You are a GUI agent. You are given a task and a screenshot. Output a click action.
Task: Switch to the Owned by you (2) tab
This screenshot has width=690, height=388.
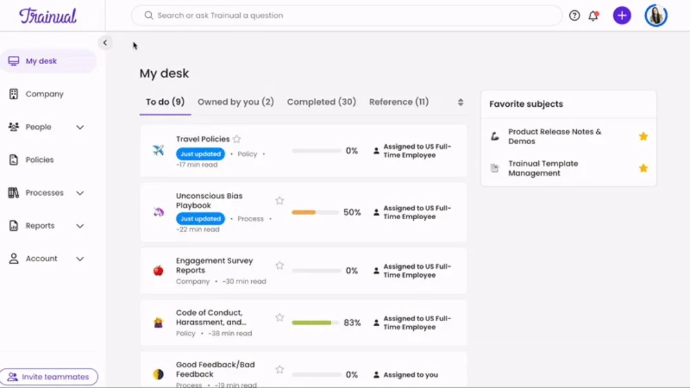pyautogui.click(x=235, y=102)
